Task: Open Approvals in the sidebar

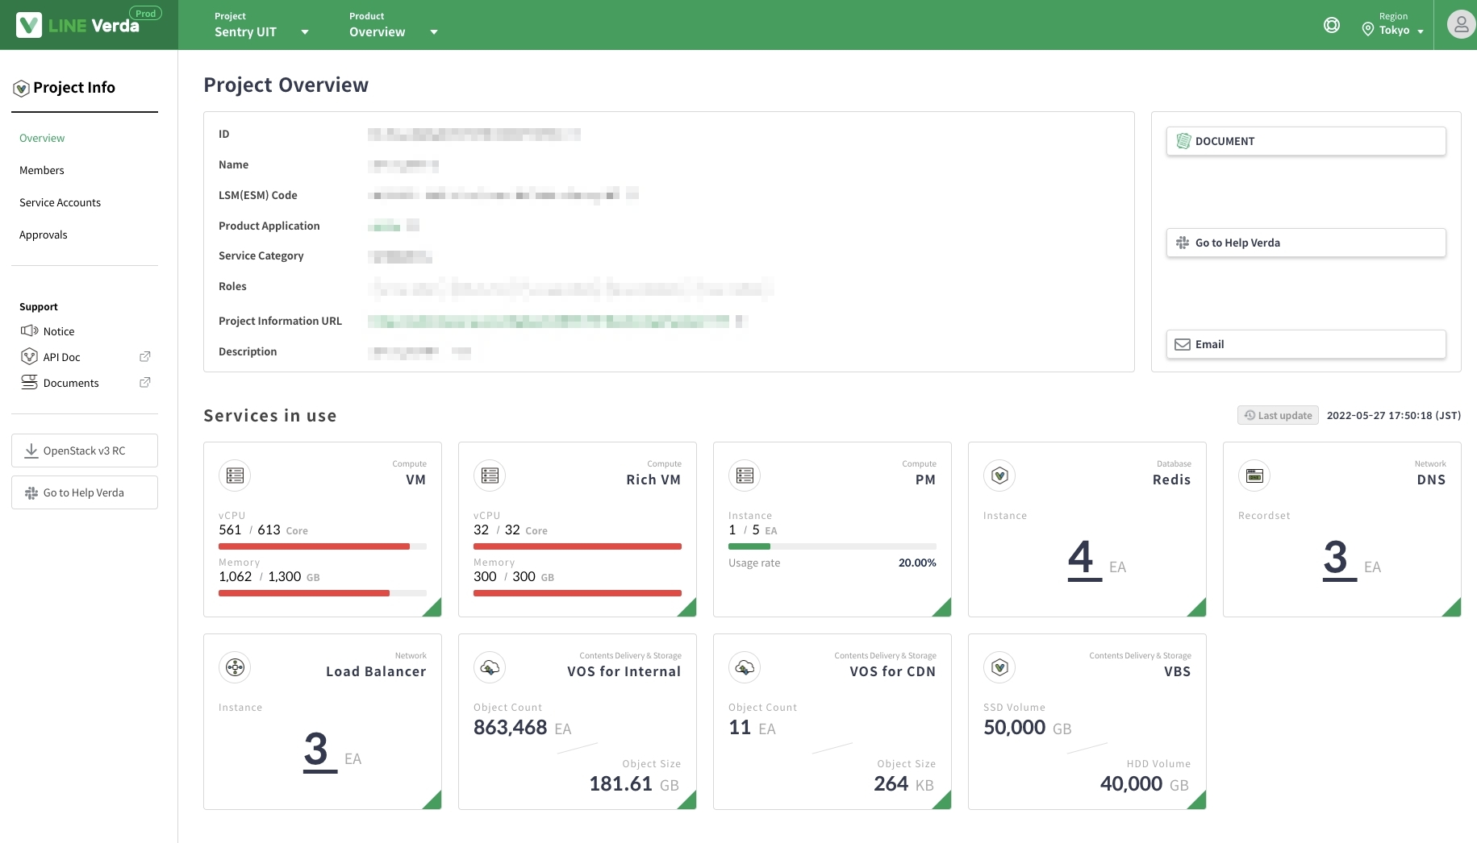Action: tap(44, 235)
